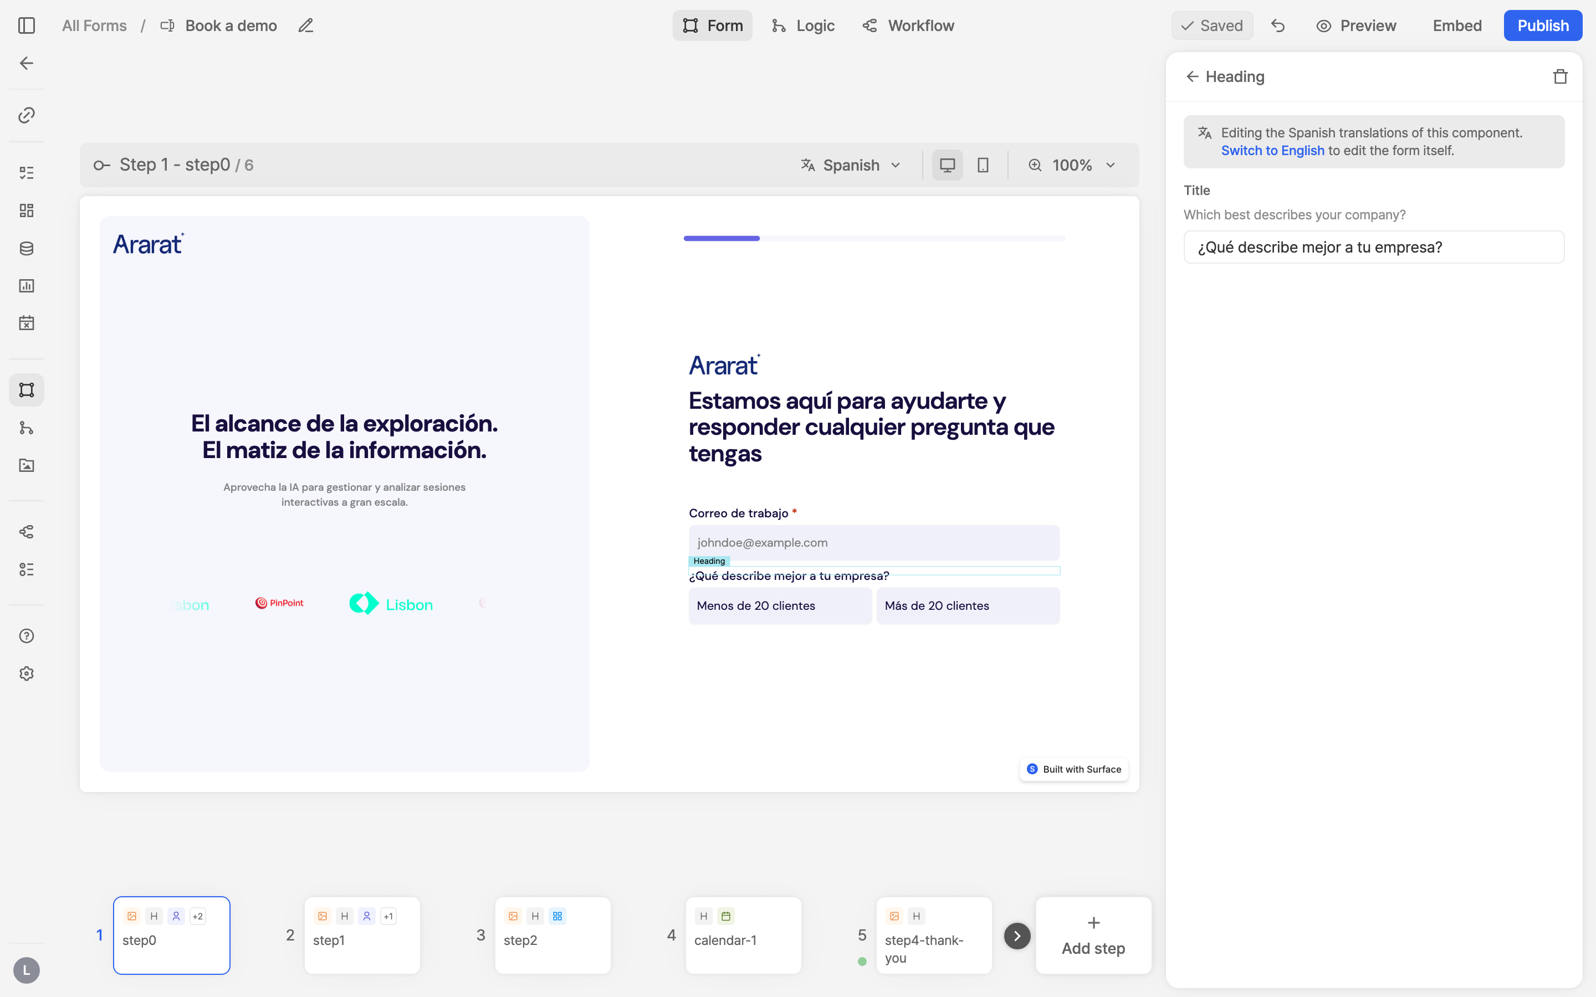The height and width of the screenshot is (997, 1596).
Task: Switch to the Workflow tab
Action: (x=908, y=25)
